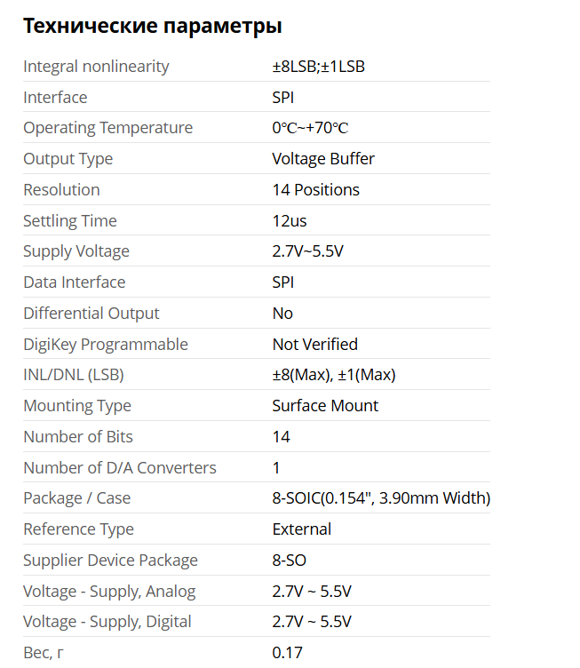
Task: Click the "INL/DNL (LSB)" label
Action: [x=74, y=375]
